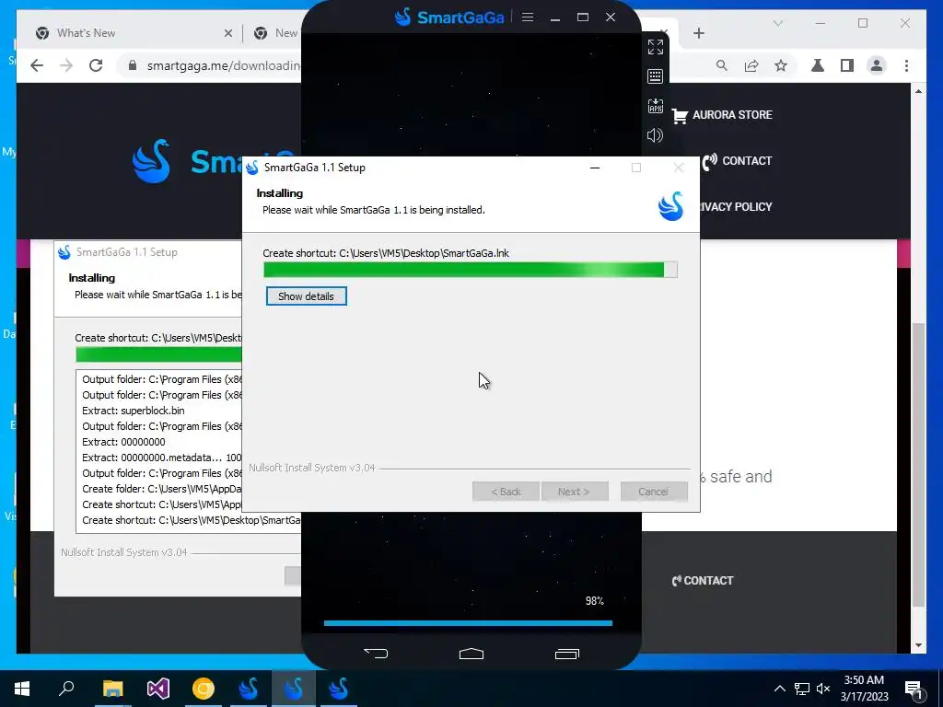Click 'Extract: 00000000' line in back Setup log
The height and width of the screenshot is (707, 943).
click(124, 442)
